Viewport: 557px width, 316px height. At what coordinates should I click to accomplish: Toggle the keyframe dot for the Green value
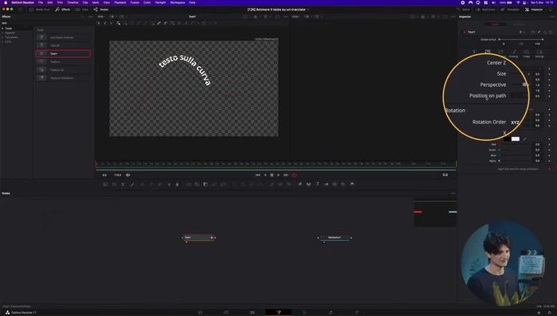(549, 150)
